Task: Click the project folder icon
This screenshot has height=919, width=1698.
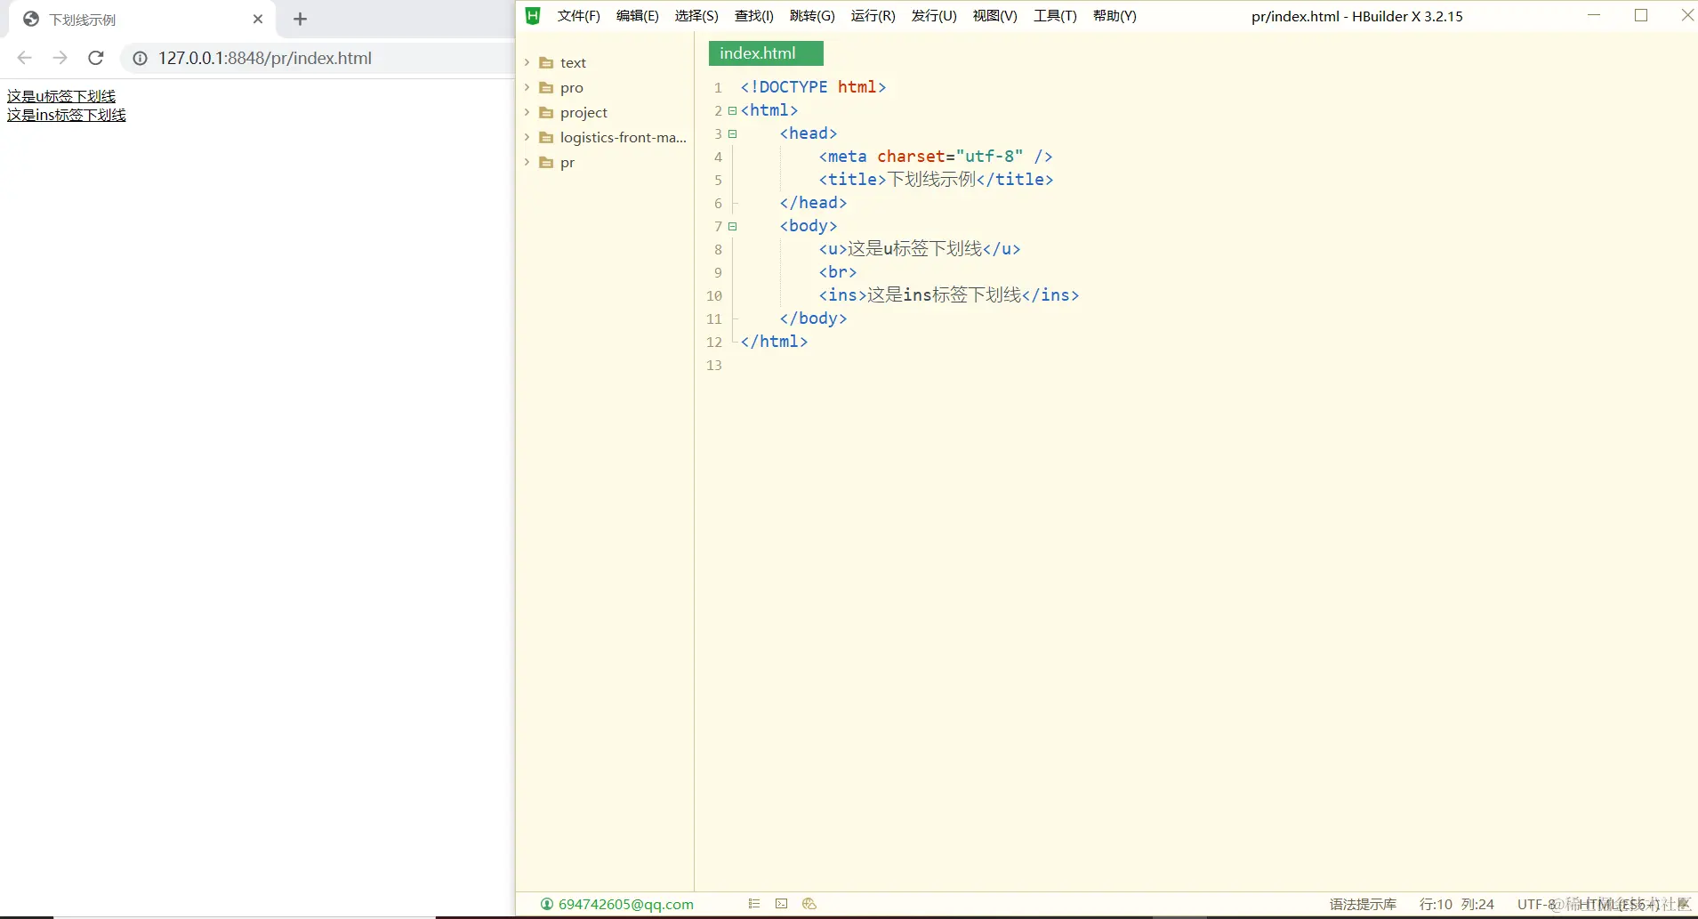Action: (546, 113)
